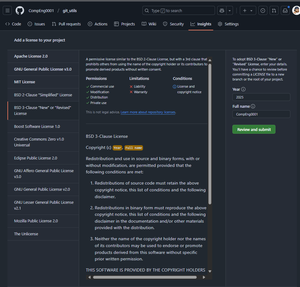300x287 pixels.
Task: Switch to Pull requests tab
Action: click(x=66, y=24)
